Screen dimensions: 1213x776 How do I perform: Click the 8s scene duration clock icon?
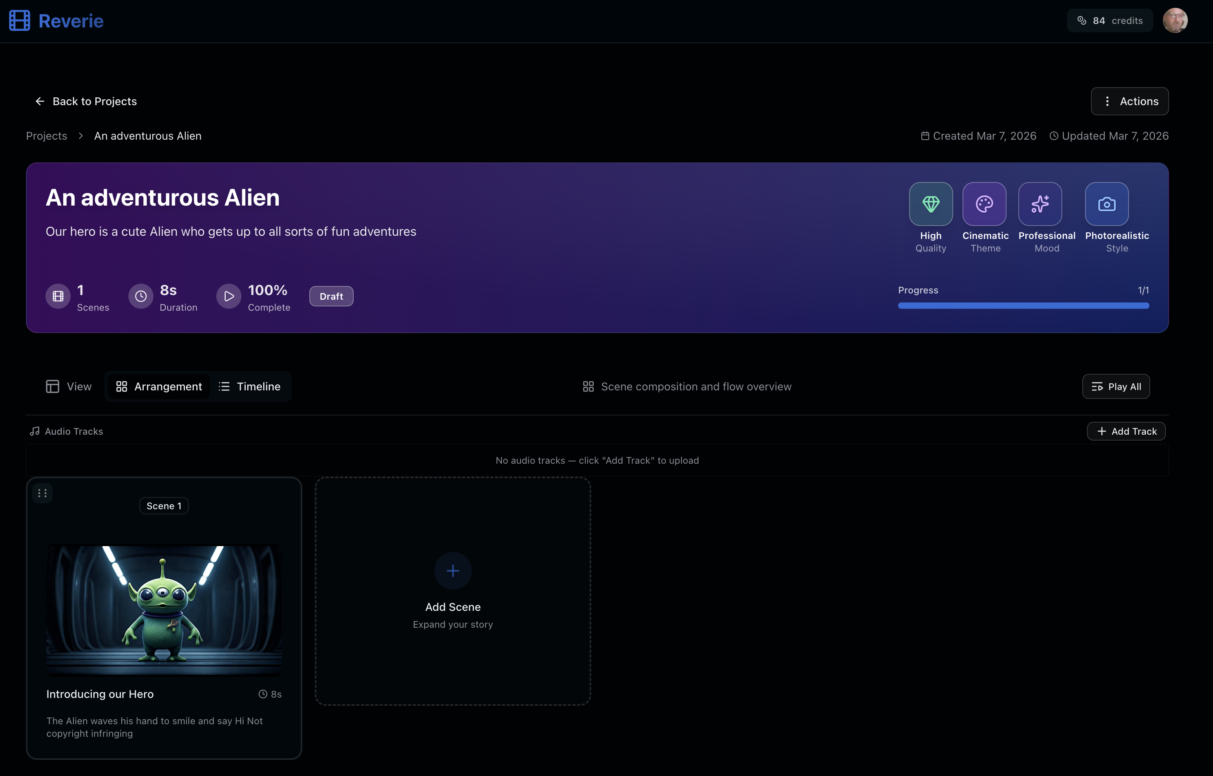(x=263, y=694)
